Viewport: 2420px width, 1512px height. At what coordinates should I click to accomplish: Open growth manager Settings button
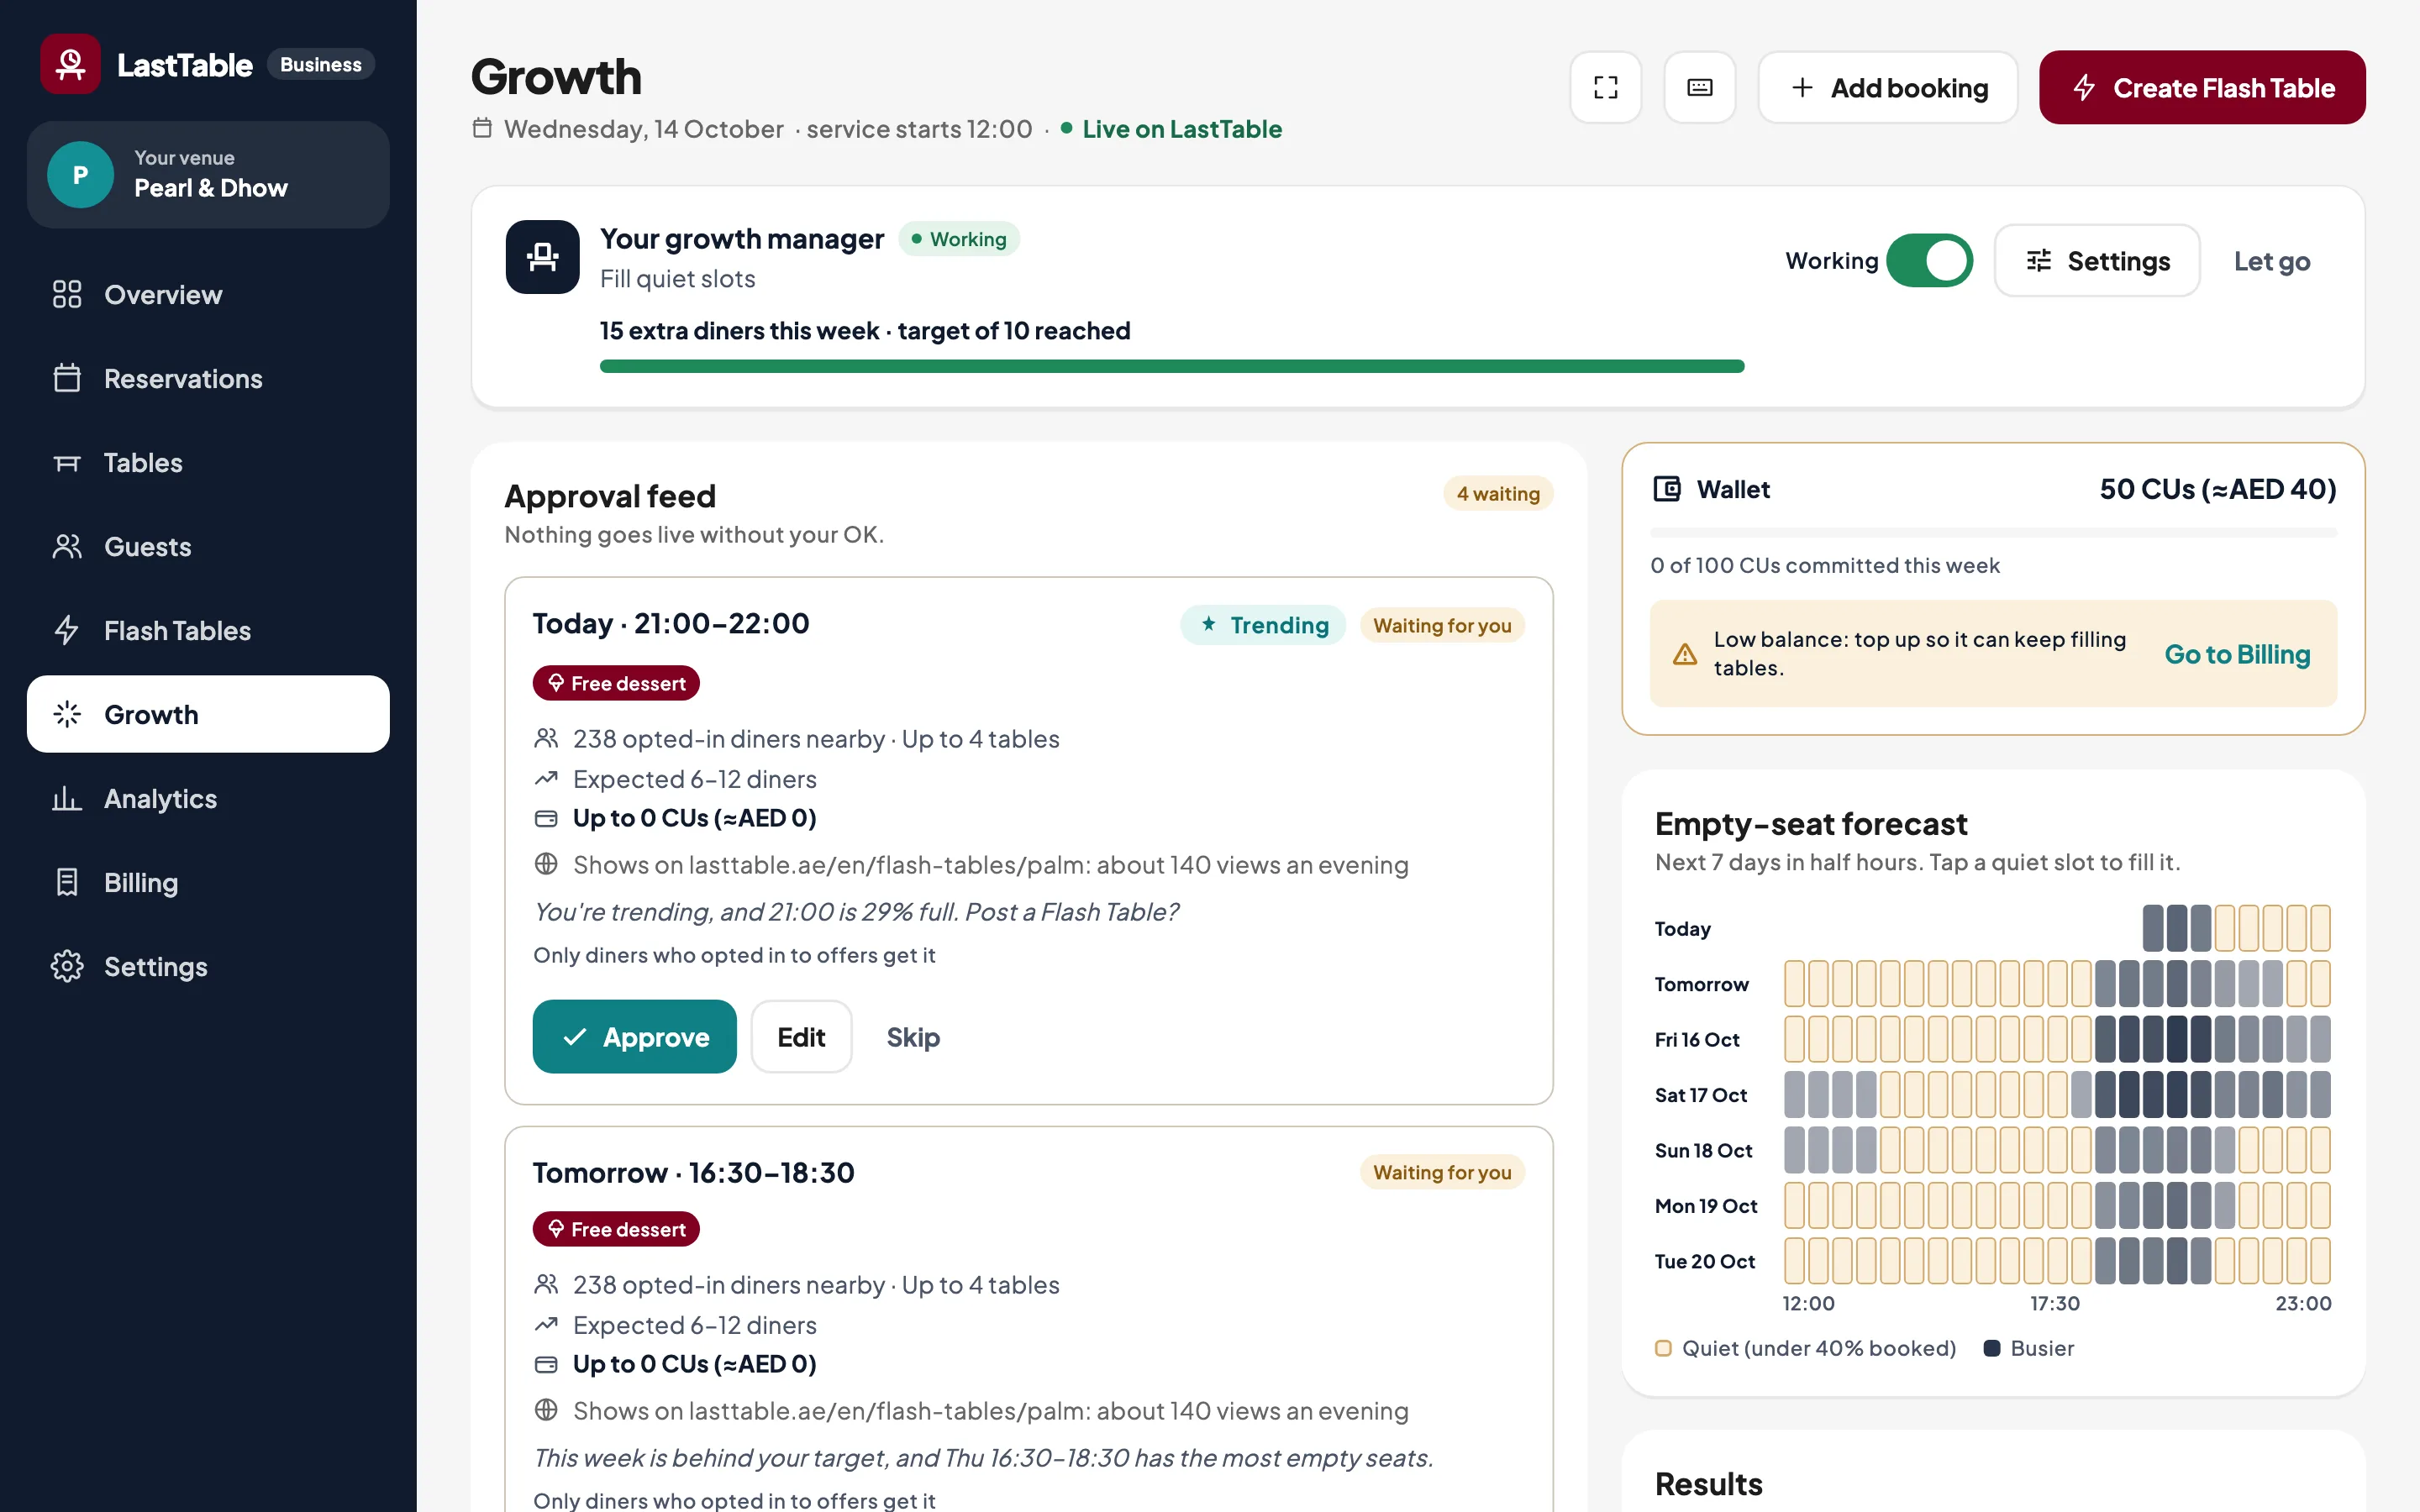pos(2097,261)
